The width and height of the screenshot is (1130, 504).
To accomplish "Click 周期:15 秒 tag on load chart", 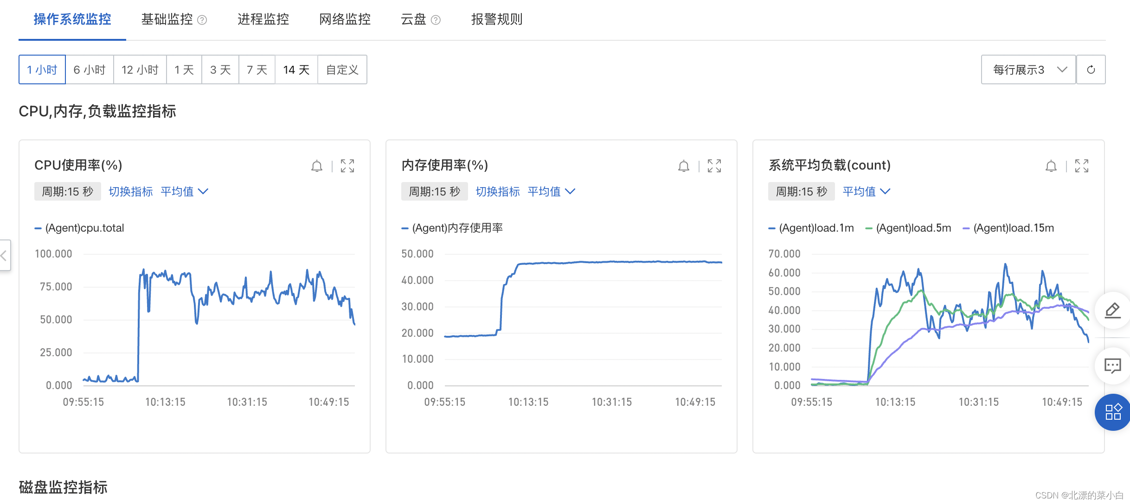I will click(x=802, y=191).
